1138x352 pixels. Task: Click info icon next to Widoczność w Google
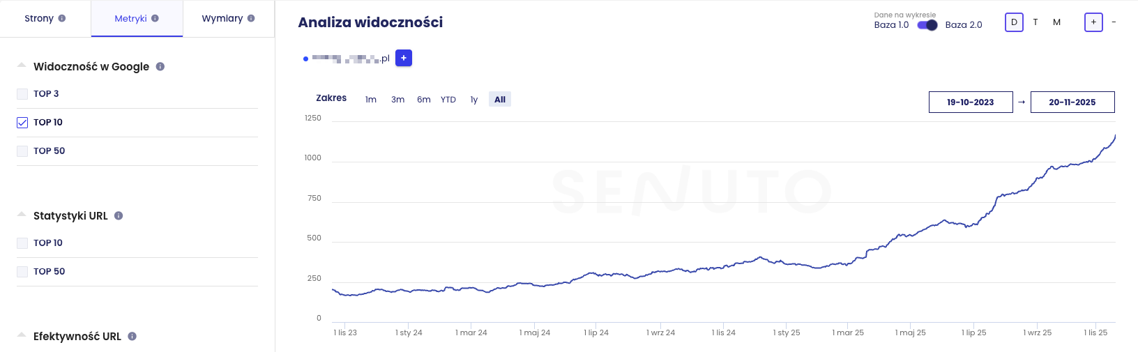[160, 67]
